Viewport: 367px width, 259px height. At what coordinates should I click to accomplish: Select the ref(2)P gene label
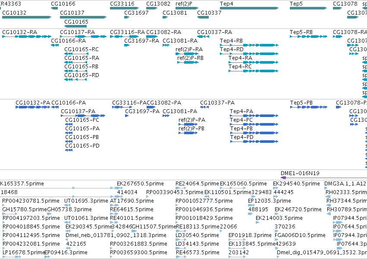[x=184, y=4]
